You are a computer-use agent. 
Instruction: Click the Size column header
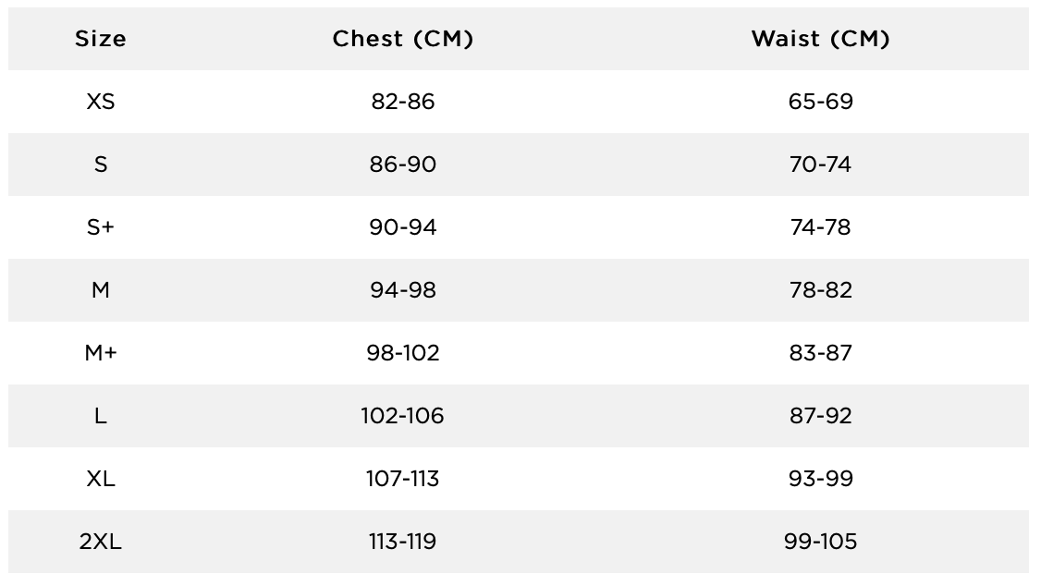[100, 39]
